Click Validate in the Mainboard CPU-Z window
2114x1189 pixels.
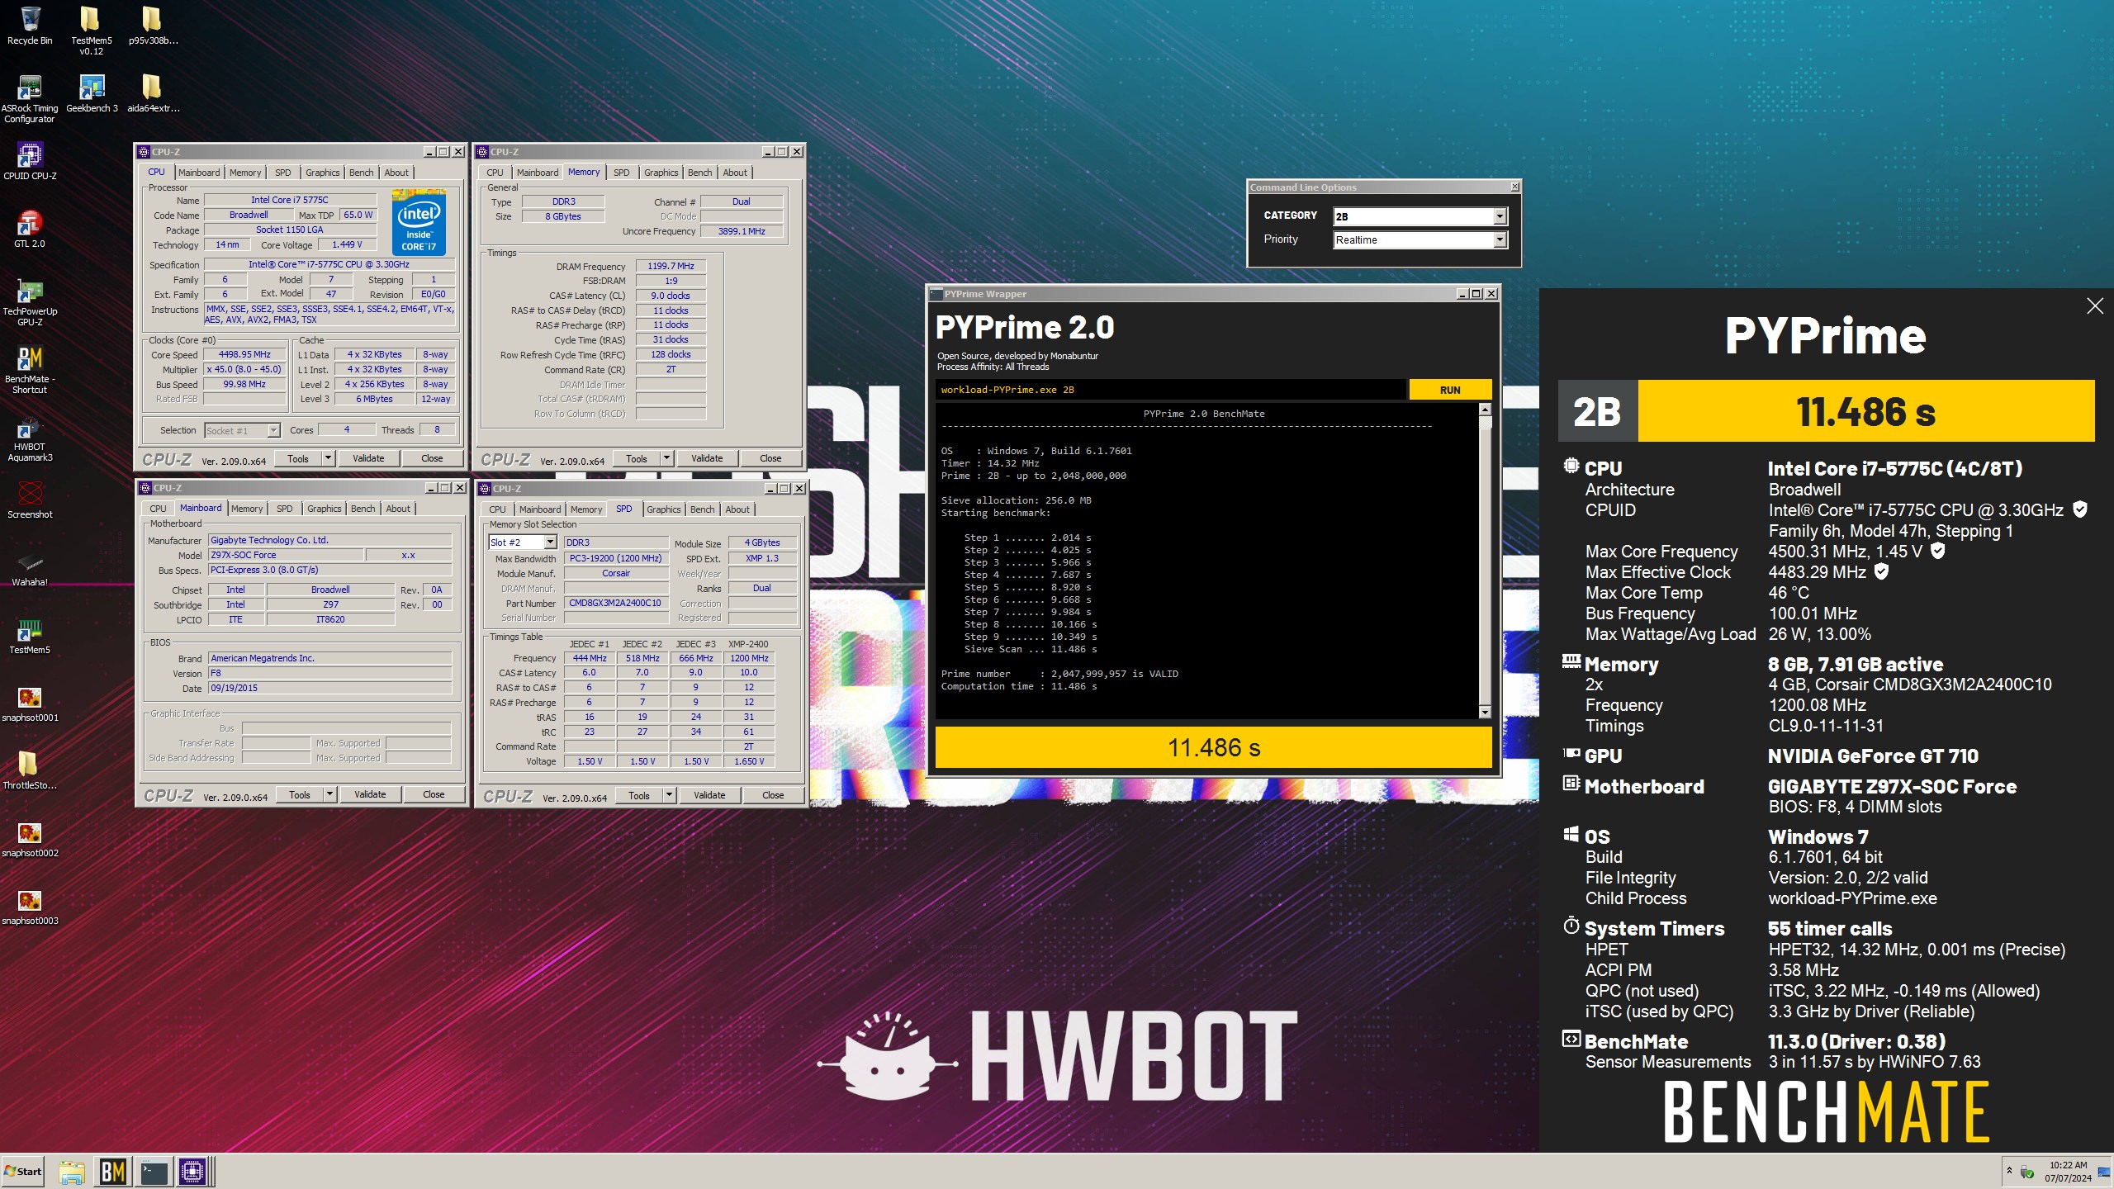(370, 794)
